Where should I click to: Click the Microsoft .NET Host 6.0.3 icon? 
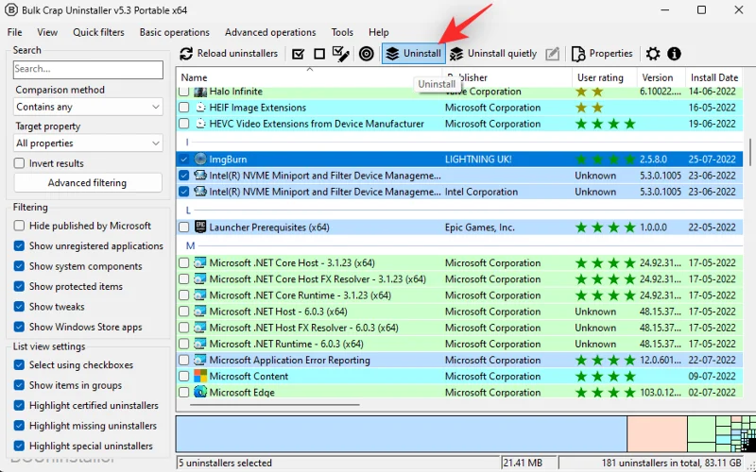click(x=200, y=312)
